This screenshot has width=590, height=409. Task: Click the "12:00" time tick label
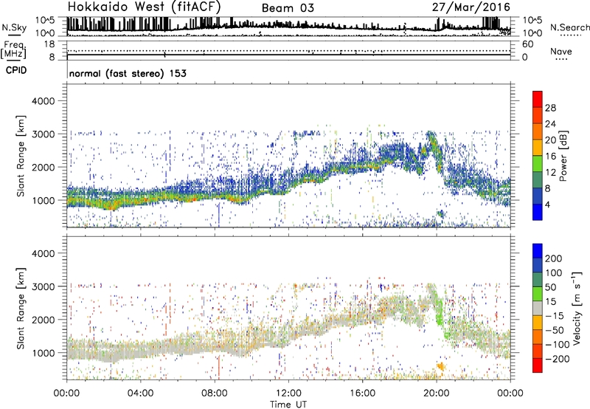coord(288,393)
